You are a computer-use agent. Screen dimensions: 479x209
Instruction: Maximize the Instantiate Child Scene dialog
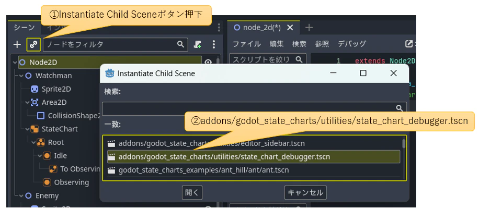pos(363,73)
